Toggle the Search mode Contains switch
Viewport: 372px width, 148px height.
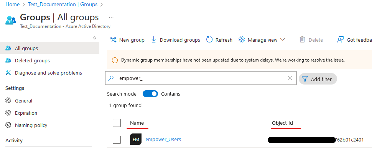click(150, 94)
